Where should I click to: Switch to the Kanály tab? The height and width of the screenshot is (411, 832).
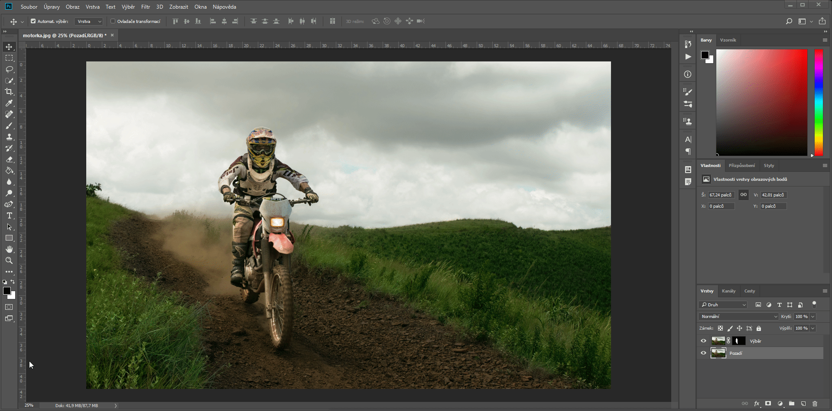729,291
